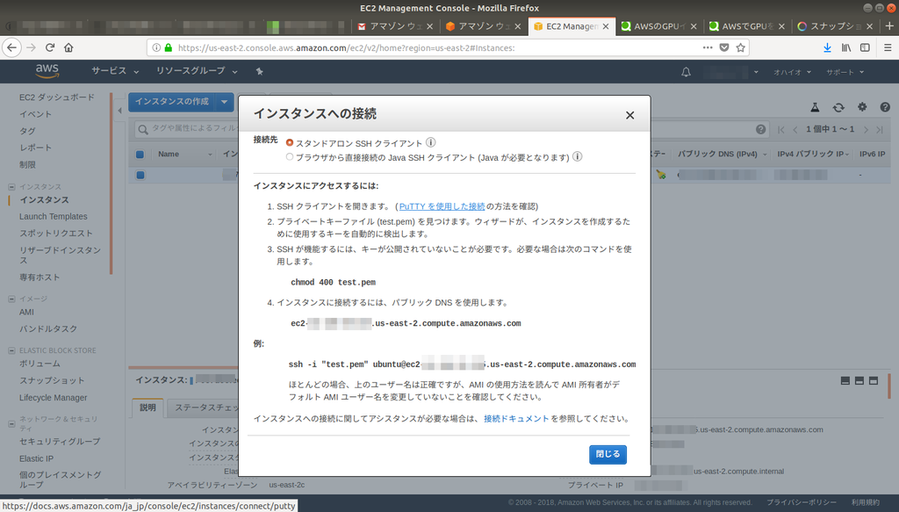Image resolution: width=899 pixels, height=512 pixels.
Task: Reload the current page
Action: point(50,47)
